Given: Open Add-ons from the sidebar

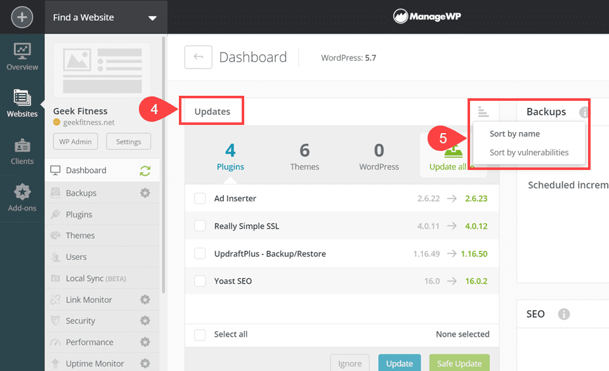Looking at the screenshot, I should pos(22,197).
